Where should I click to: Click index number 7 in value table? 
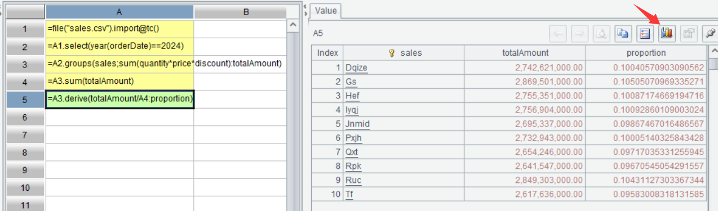tap(339, 152)
